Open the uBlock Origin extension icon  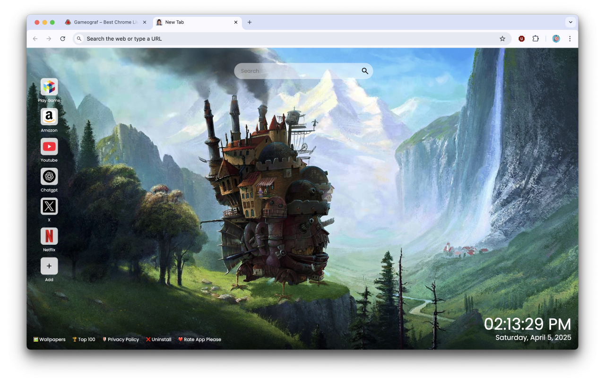(x=521, y=38)
